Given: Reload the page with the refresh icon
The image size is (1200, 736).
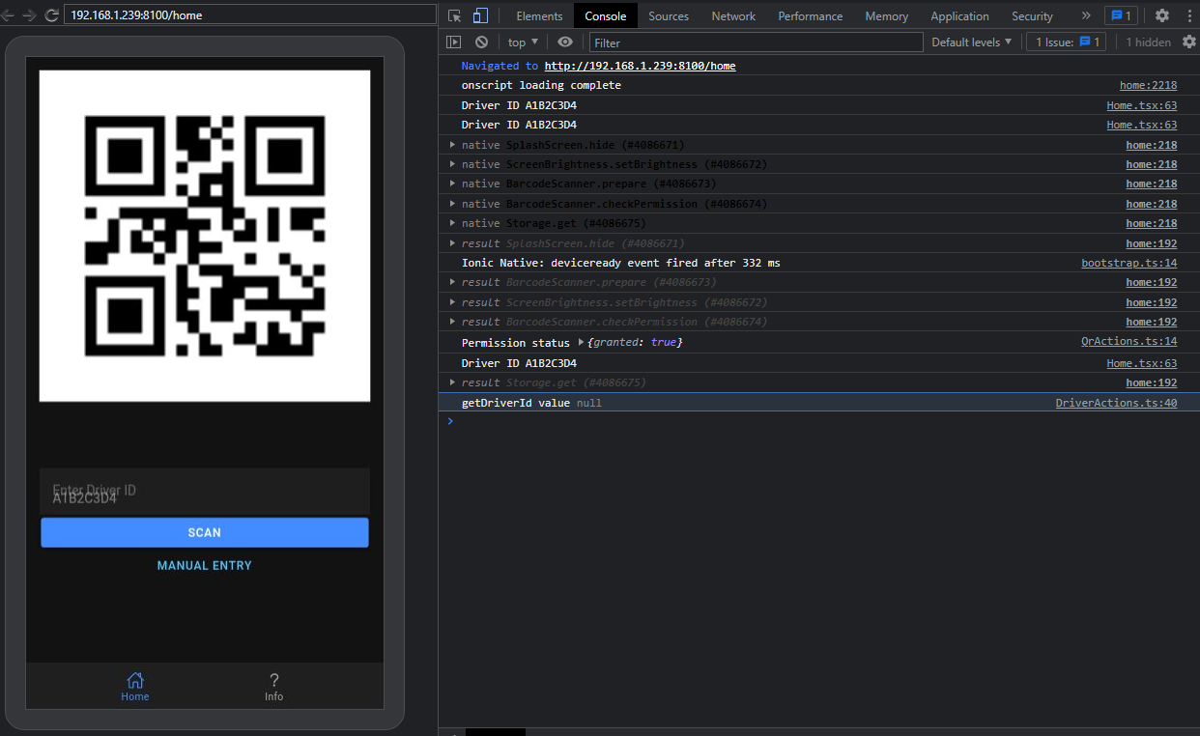Looking at the screenshot, I should (x=51, y=15).
